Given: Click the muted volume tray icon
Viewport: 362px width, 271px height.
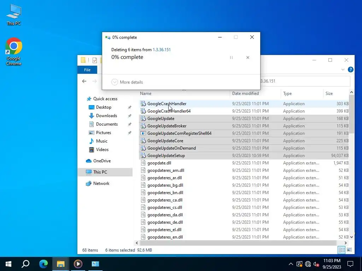Looking at the screenshot, I should (316, 264).
